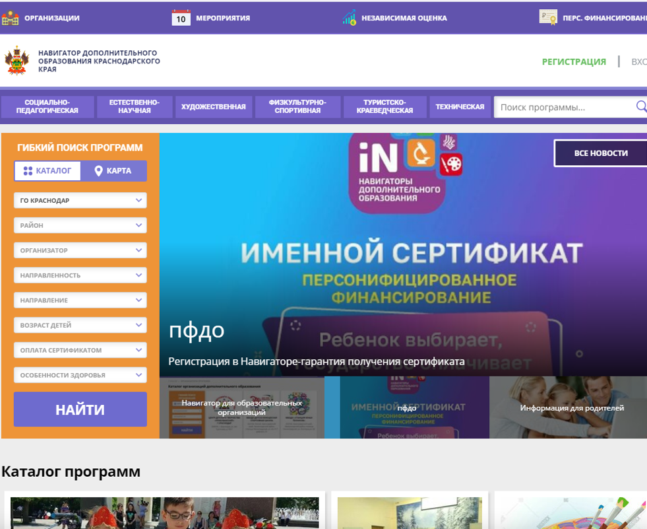The width and height of the screenshot is (647, 529).
Task: Select the Туристско-краеведческая category
Action: click(385, 106)
